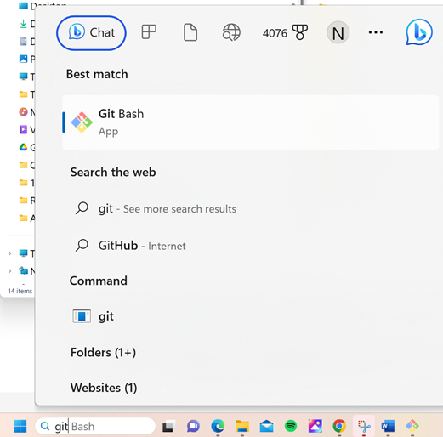Image resolution: width=443 pixels, height=437 pixels.
Task: Open Spotify from the taskbar
Action: tap(291, 426)
